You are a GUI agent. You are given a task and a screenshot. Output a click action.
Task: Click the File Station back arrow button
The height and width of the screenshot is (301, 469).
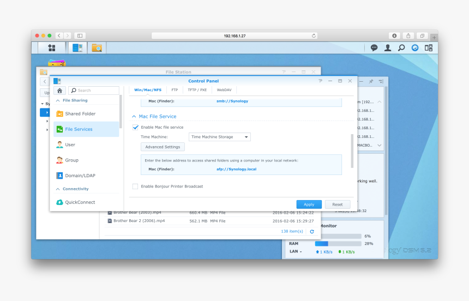coord(45,81)
